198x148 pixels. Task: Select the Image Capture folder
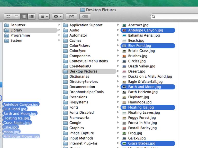click(x=89, y=133)
